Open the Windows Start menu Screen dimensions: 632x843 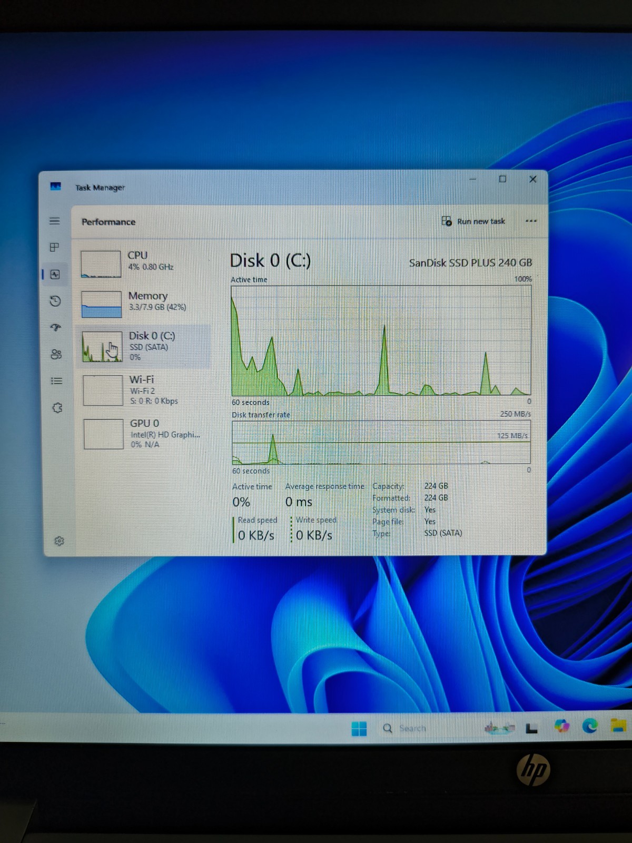[x=359, y=728]
